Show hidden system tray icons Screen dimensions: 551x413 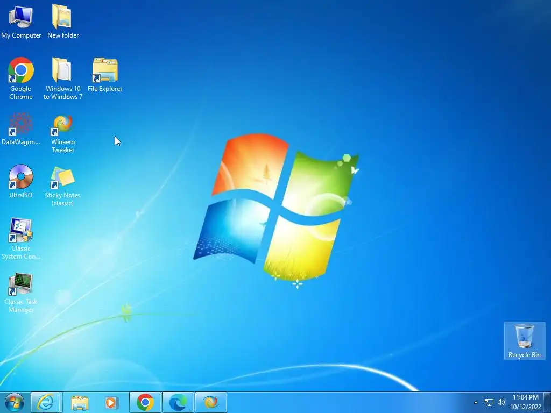476,402
